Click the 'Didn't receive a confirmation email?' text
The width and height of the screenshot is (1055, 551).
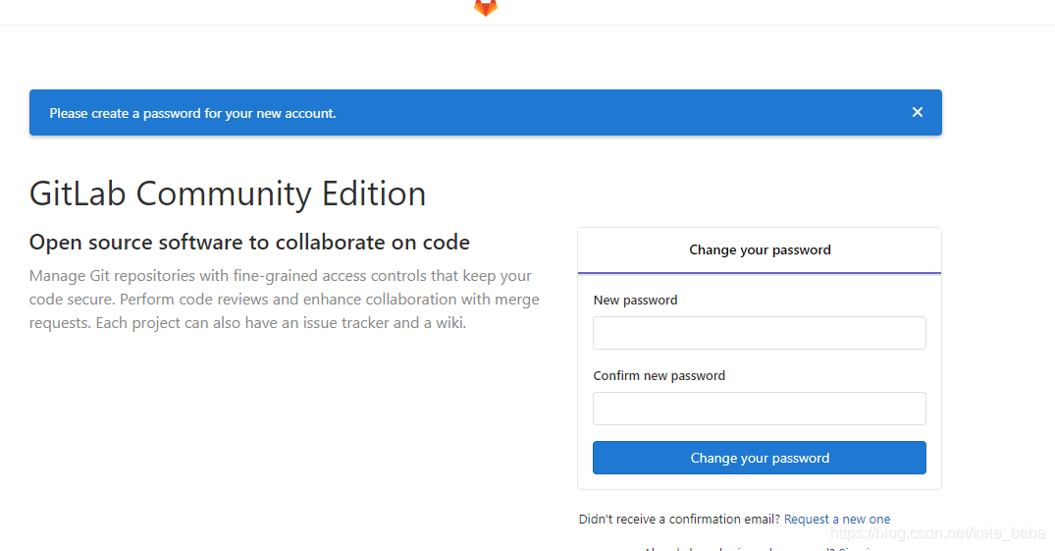[679, 520]
